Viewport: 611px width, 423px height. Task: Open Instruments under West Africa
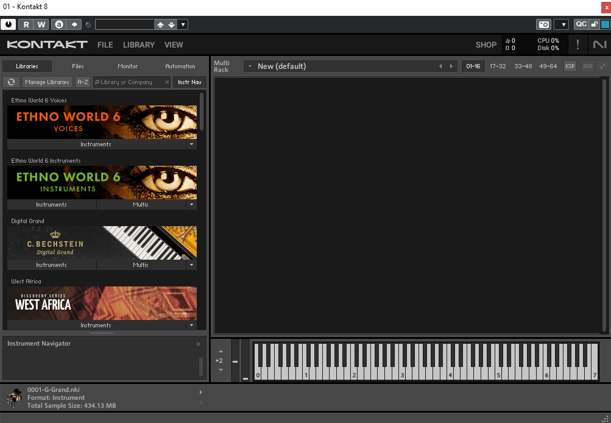(96, 325)
